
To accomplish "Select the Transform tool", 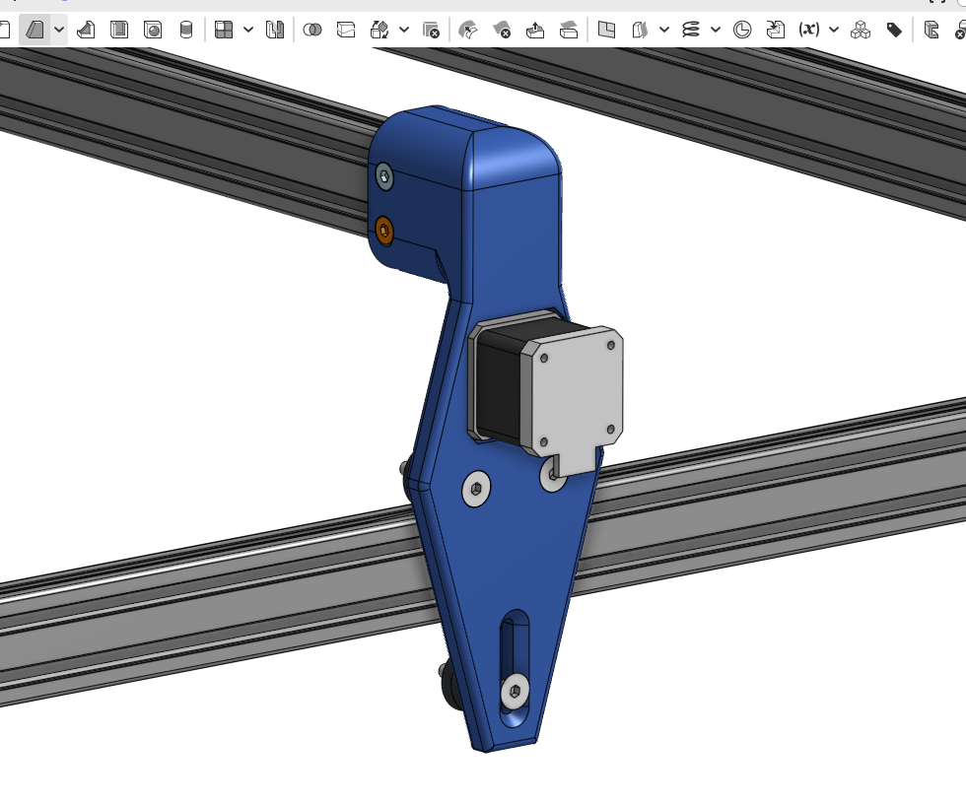I will [x=379, y=30].
